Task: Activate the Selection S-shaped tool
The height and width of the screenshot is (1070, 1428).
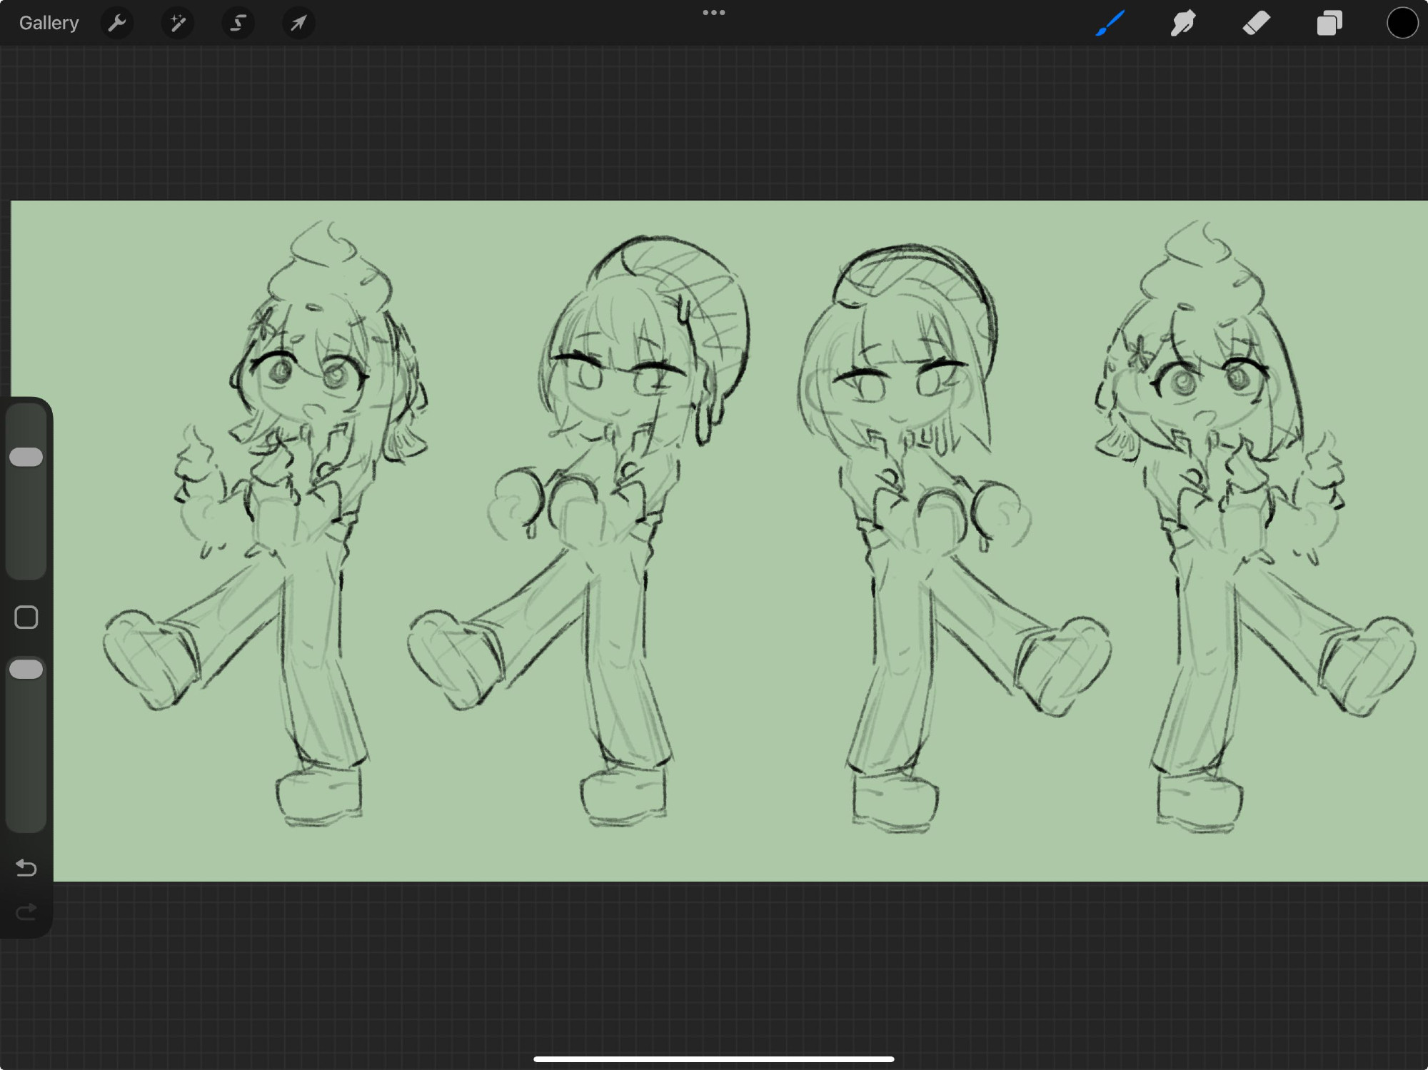Action: tap(238, 24)
